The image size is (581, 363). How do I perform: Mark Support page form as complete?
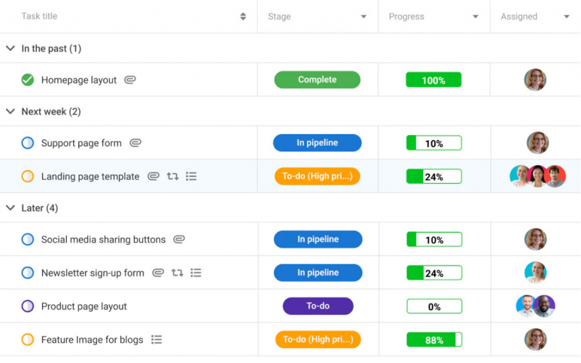point(28,143)
